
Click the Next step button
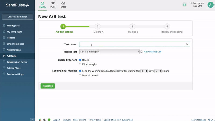point(48,86)
